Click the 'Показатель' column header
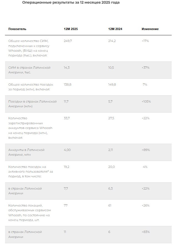This screenshot has height=246, width=175. point(17,29)
